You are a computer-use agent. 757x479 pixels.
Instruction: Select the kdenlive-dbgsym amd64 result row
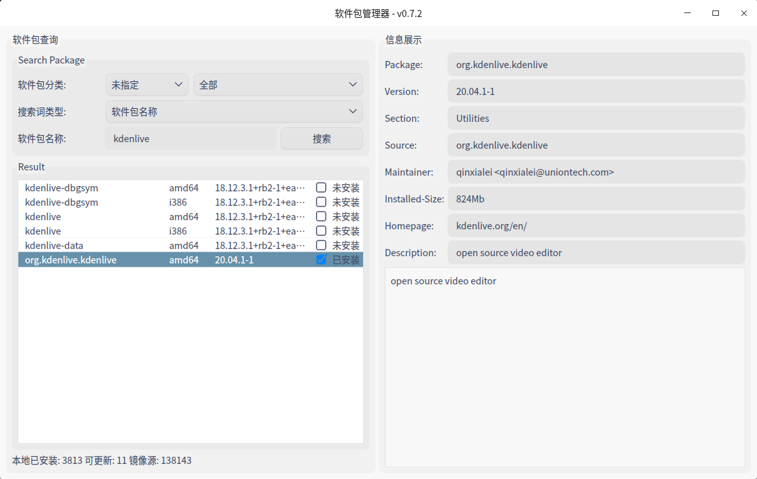click(x=191, y=187)
